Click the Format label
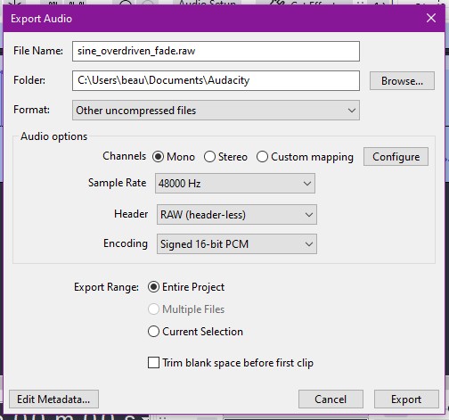Viewport: 449px width, 420px height. 31,110
